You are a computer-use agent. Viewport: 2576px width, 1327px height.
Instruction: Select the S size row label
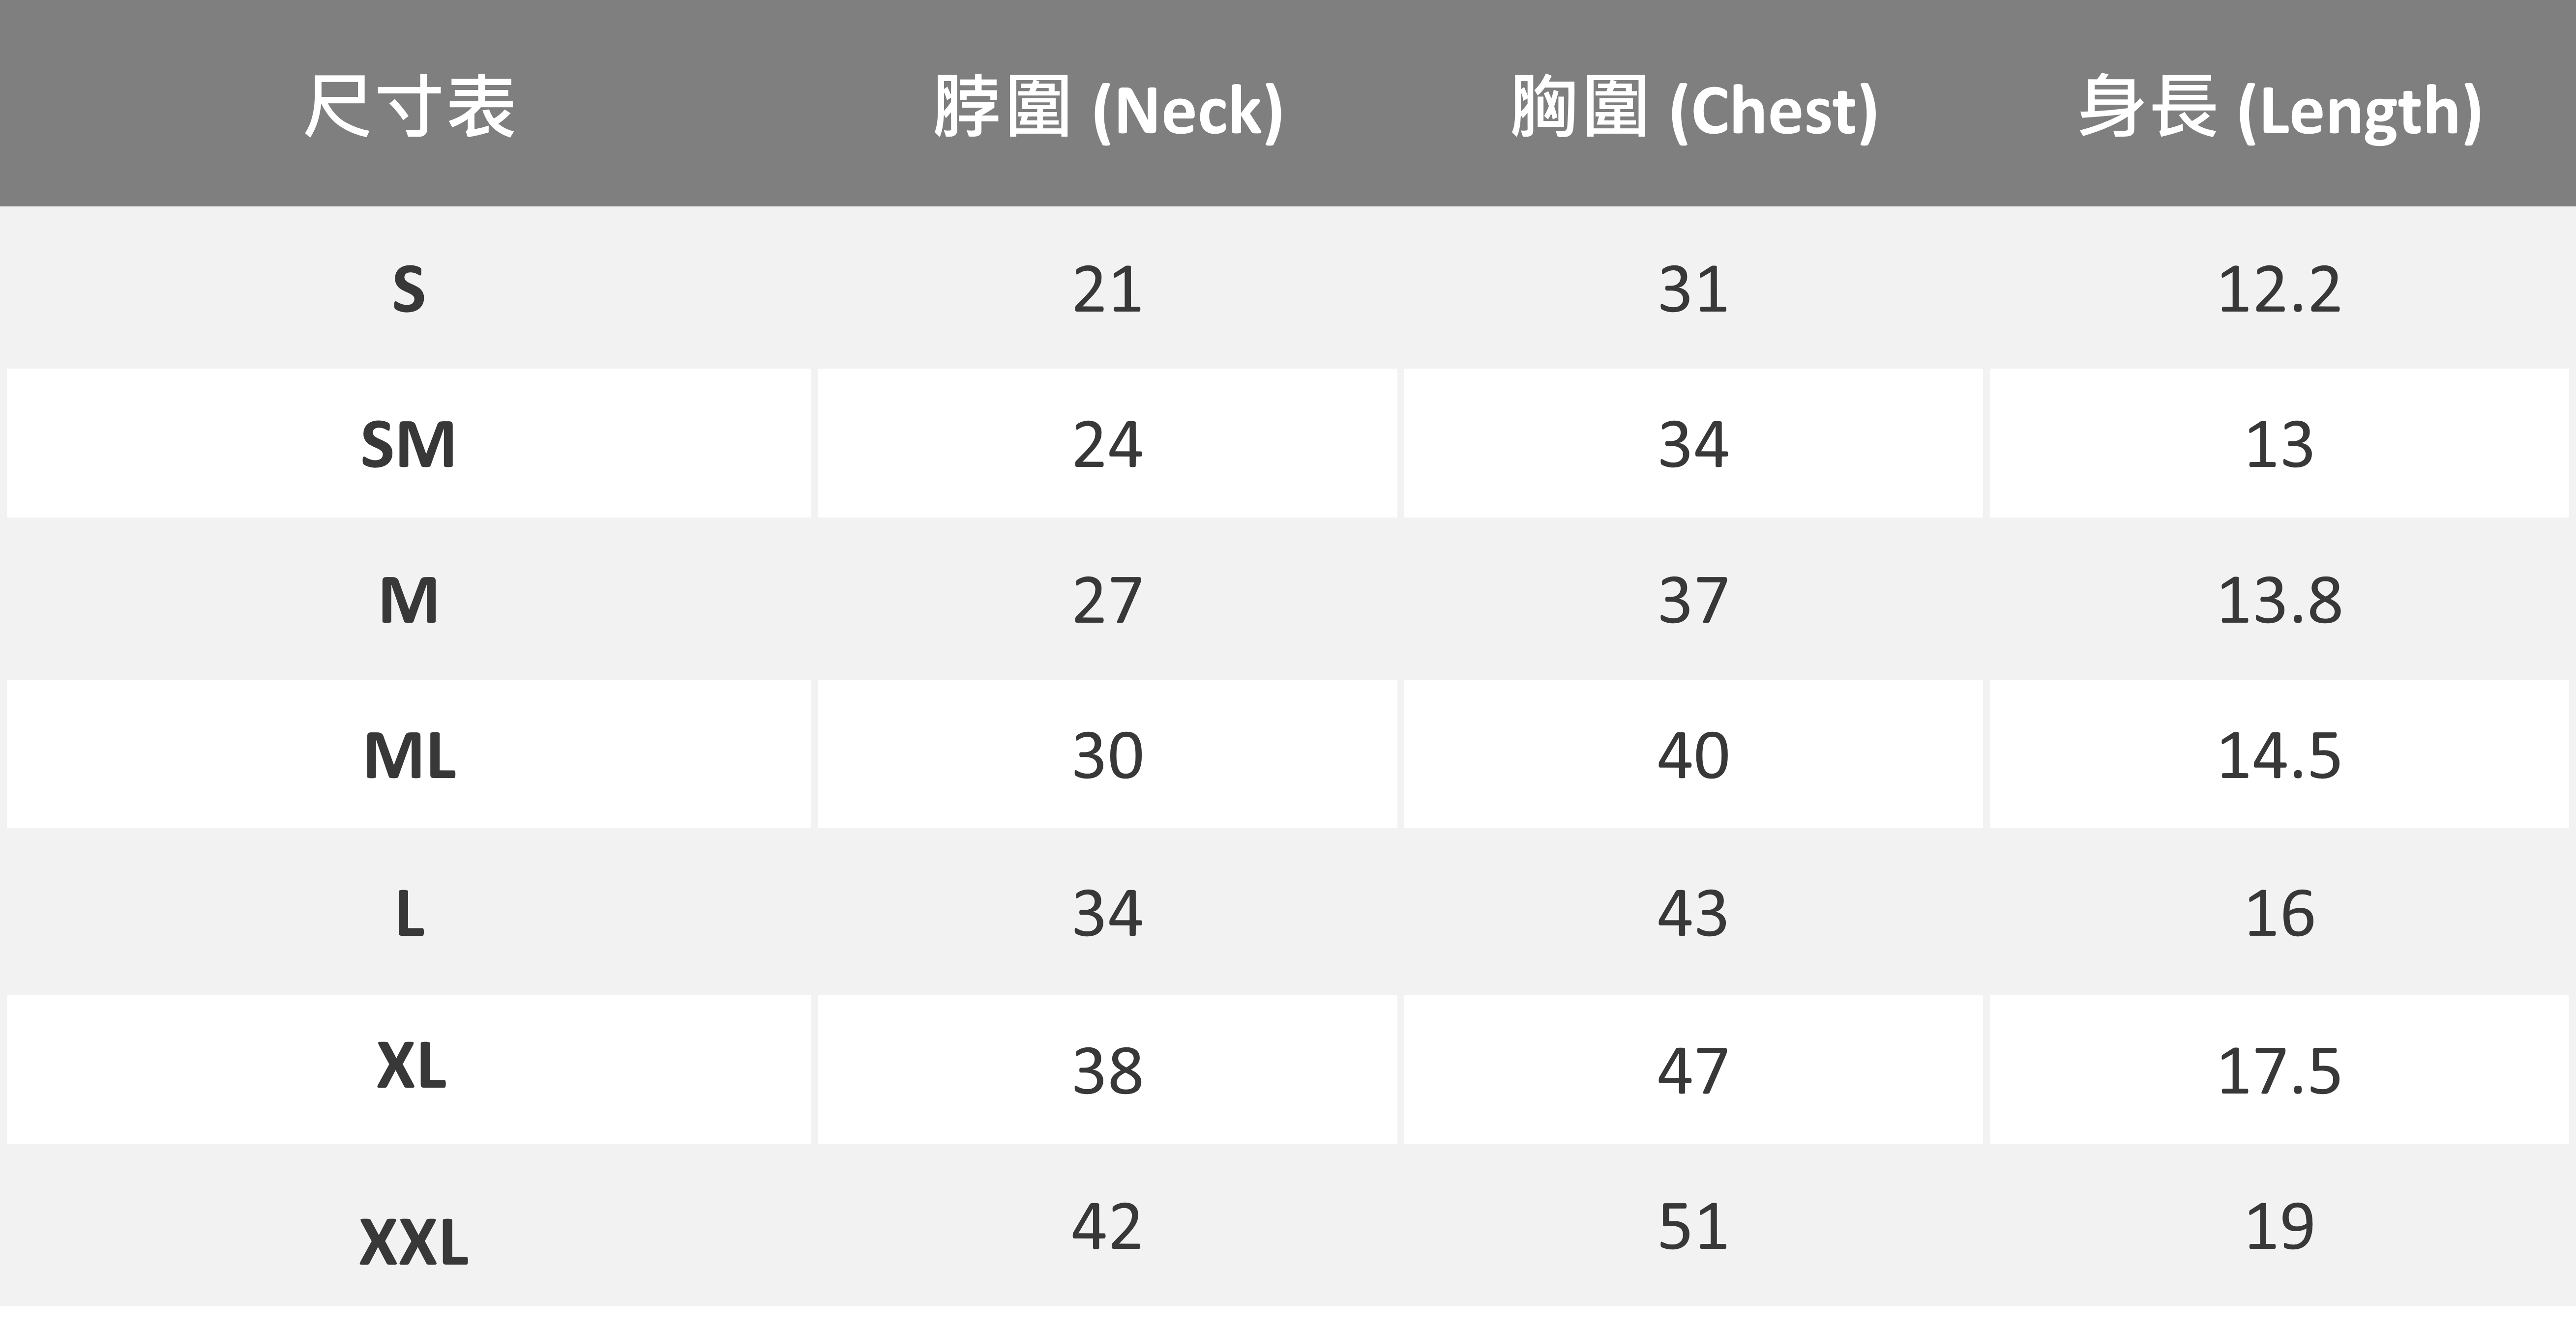[409, 290]
